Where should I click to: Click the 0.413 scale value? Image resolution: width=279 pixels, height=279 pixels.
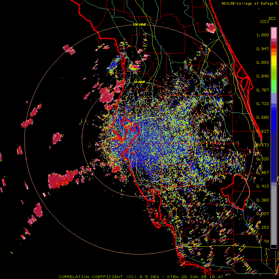(x=263, y=186)
